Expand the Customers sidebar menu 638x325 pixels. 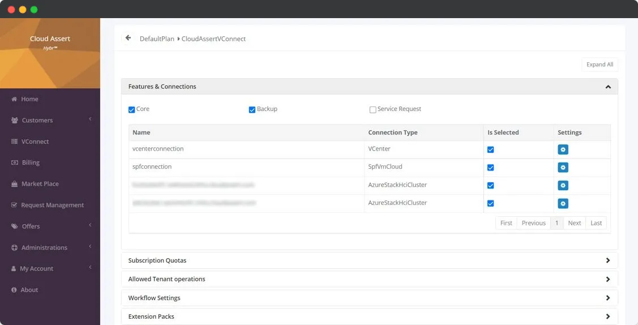click(x=37, y=120)
